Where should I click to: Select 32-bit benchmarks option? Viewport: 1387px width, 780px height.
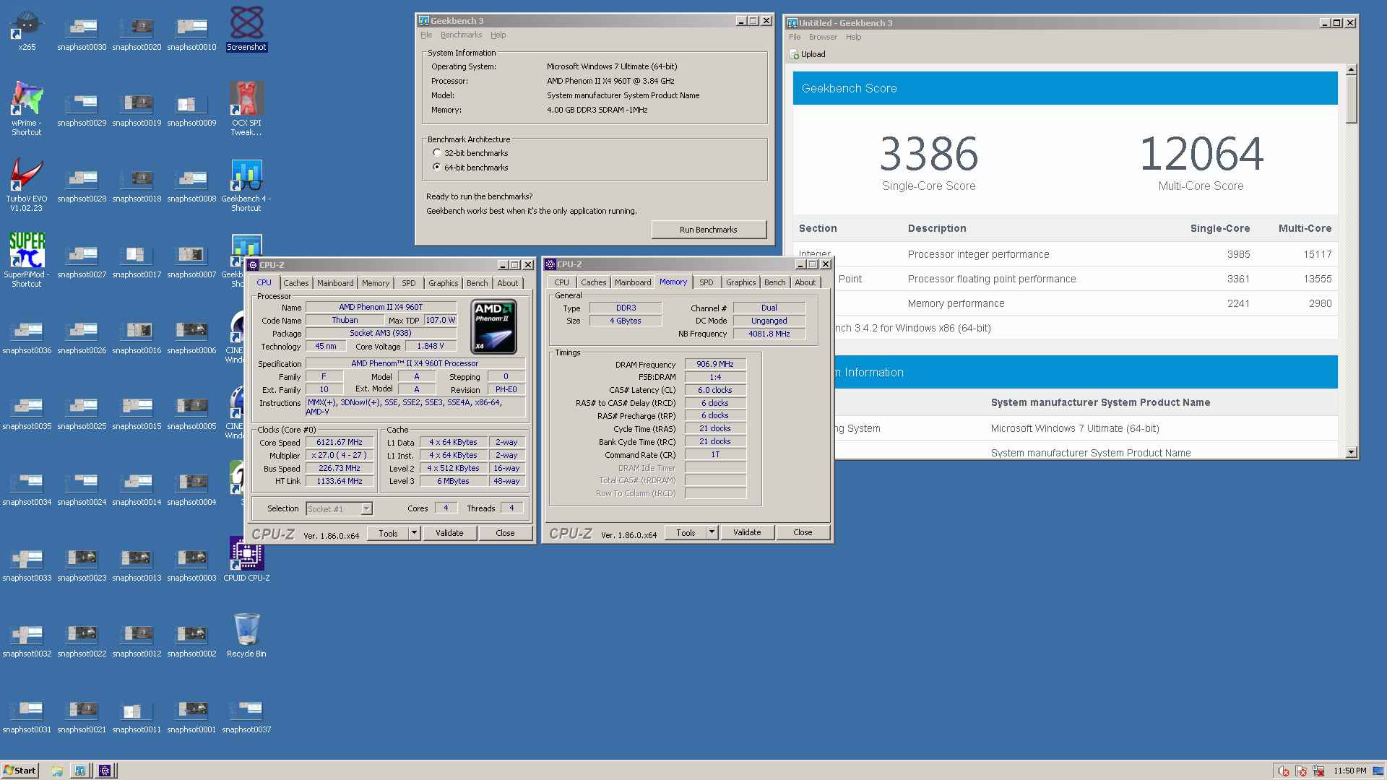[437, 153]
